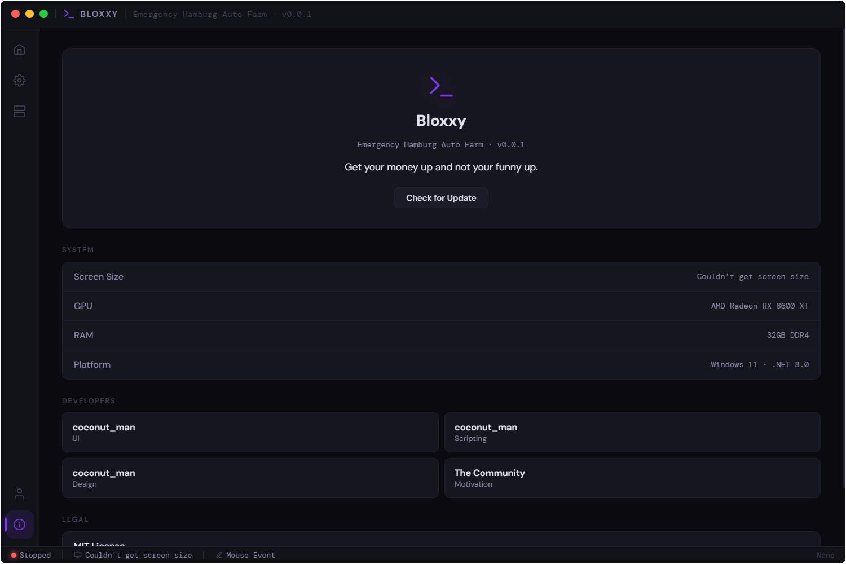Click the pencil icon beside Mouse Event

click(x=219, y=555)
